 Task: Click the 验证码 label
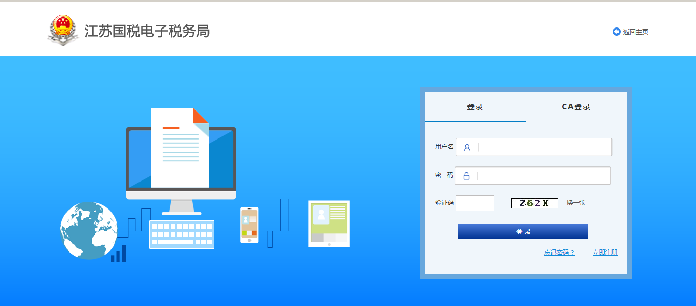click(x=444, y=203)
